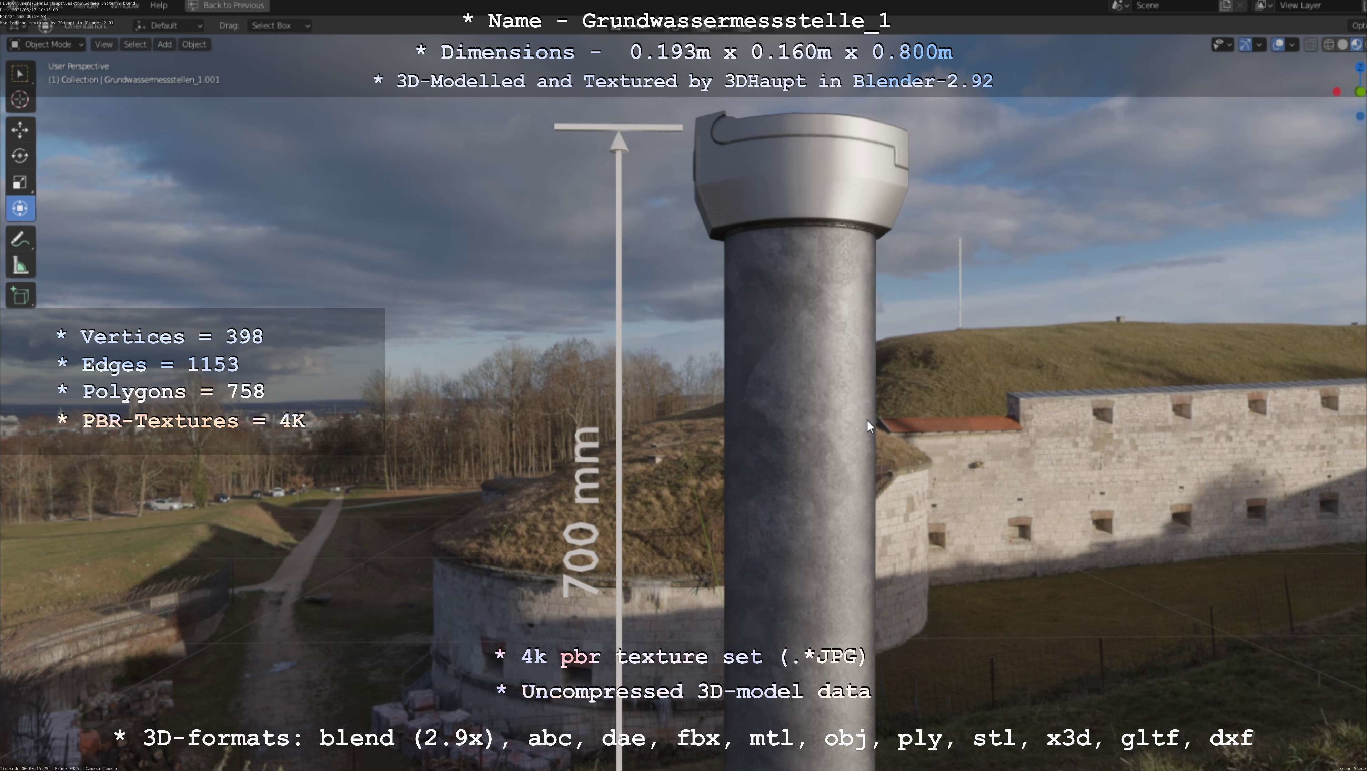Pick the Rotate tool
The height and width of the screenshot is (771, 1367).
tap(20, 156)
